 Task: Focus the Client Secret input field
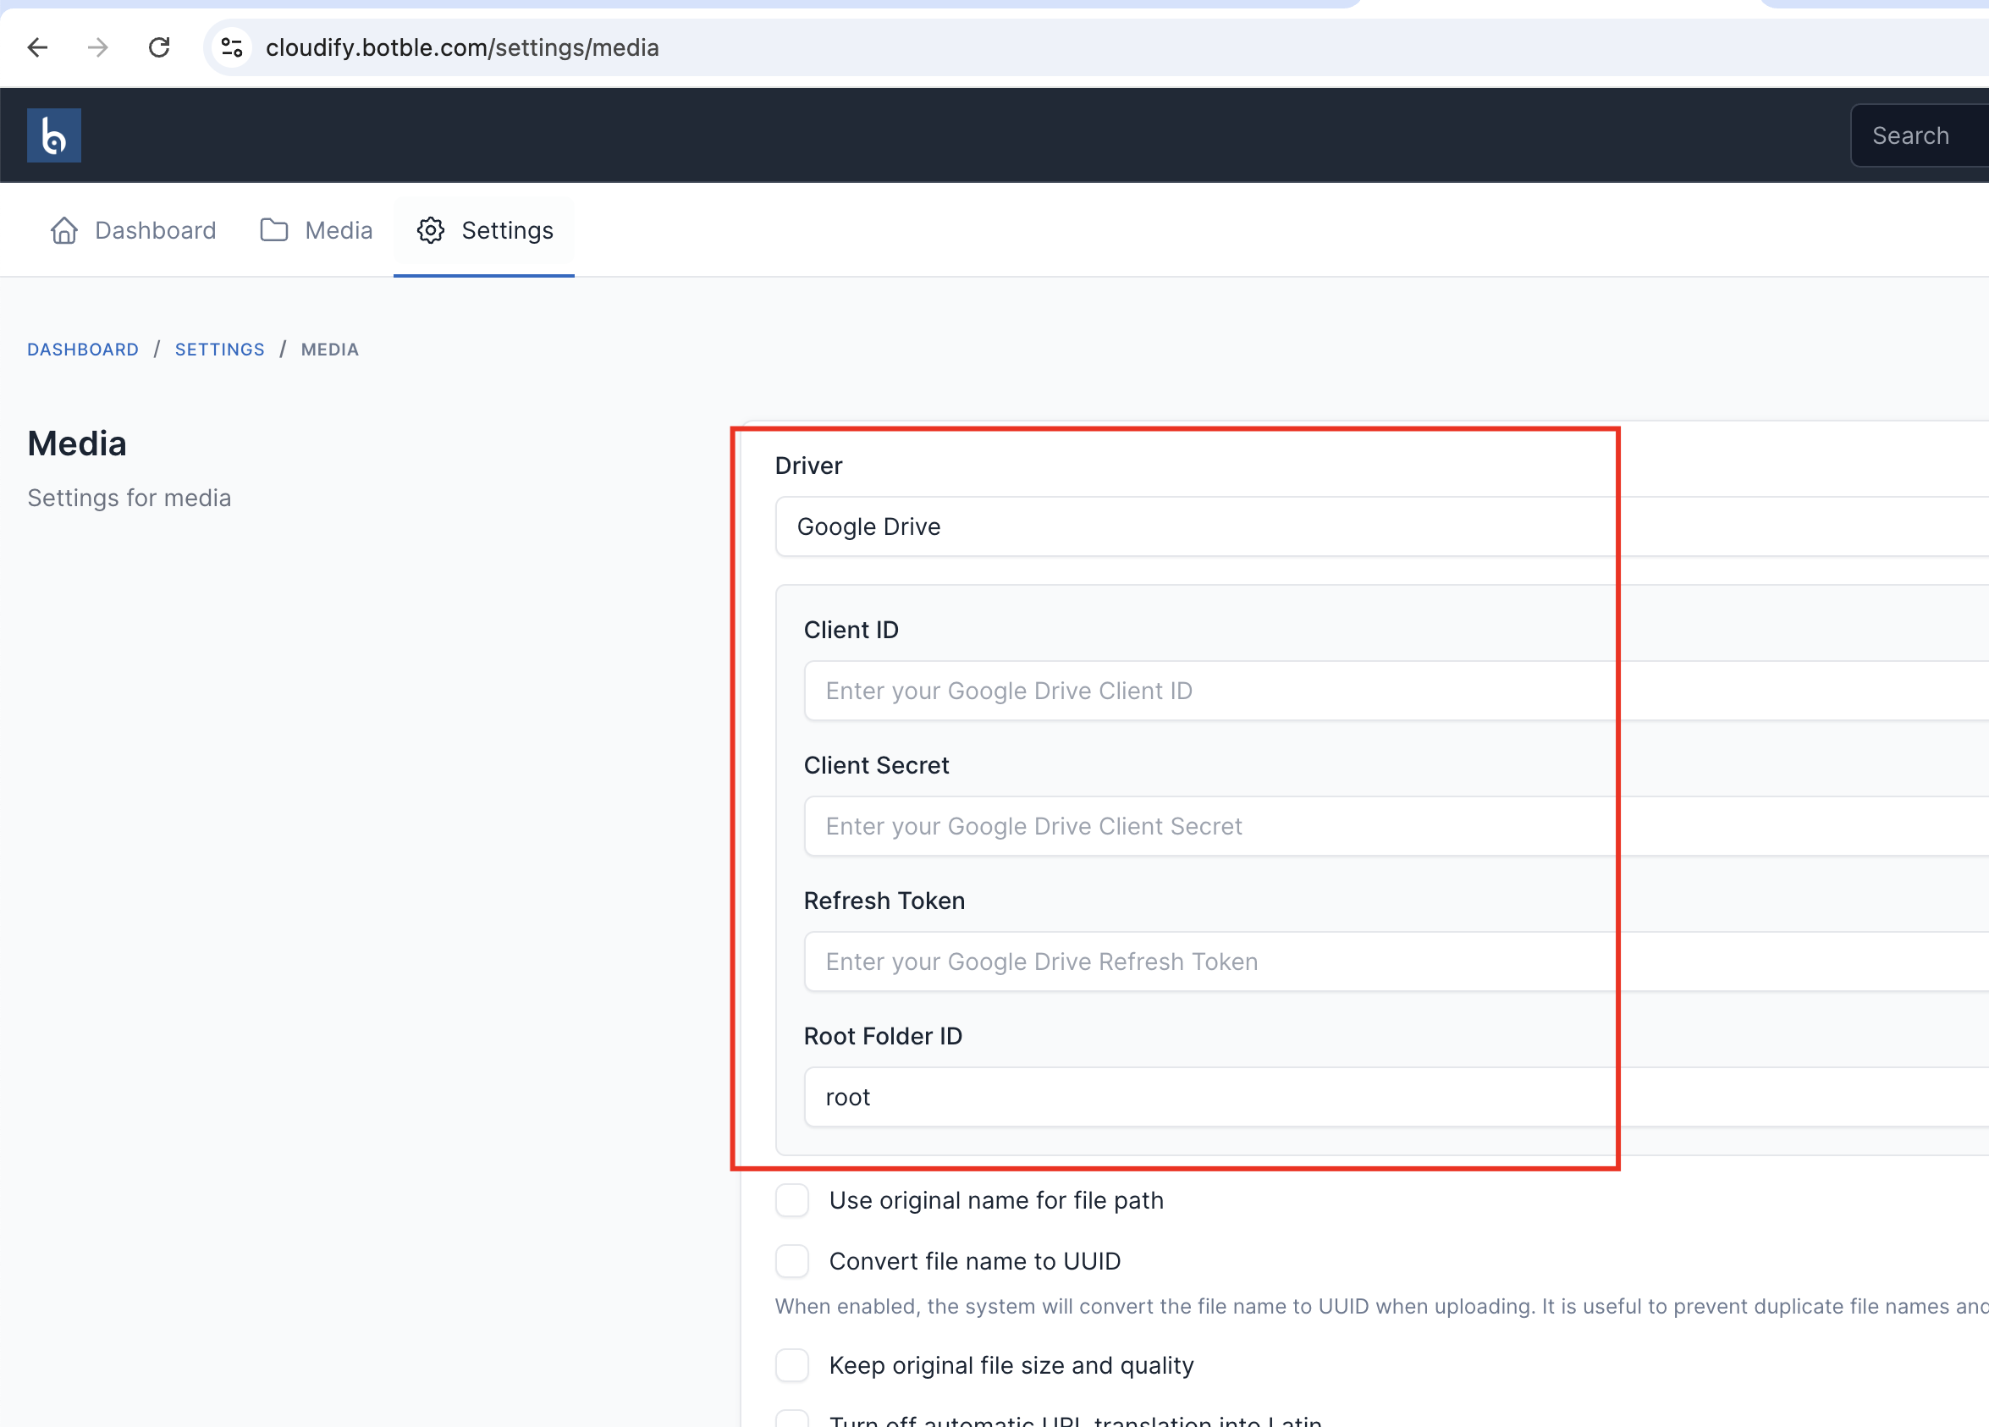[x=1397, y=826]
